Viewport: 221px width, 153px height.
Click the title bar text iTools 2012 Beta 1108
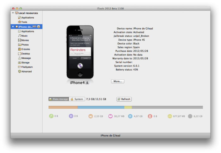point(110,8)
